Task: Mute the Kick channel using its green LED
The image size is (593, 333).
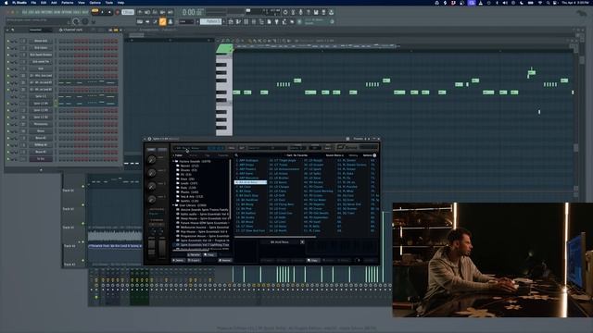Action: [8, 69]
